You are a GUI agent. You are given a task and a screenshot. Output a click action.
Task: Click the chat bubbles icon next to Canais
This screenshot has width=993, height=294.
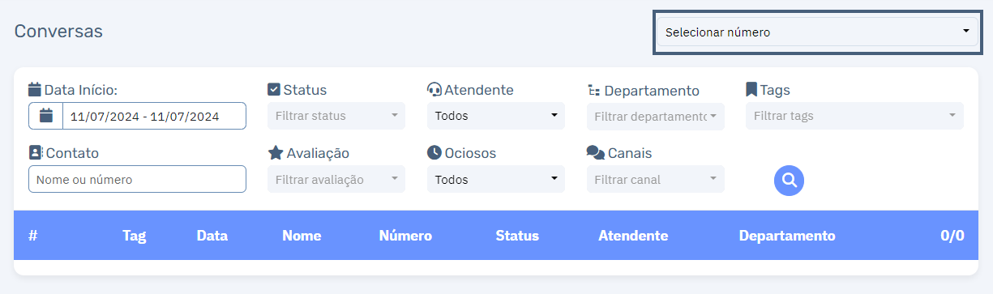[x=595, y=153]
